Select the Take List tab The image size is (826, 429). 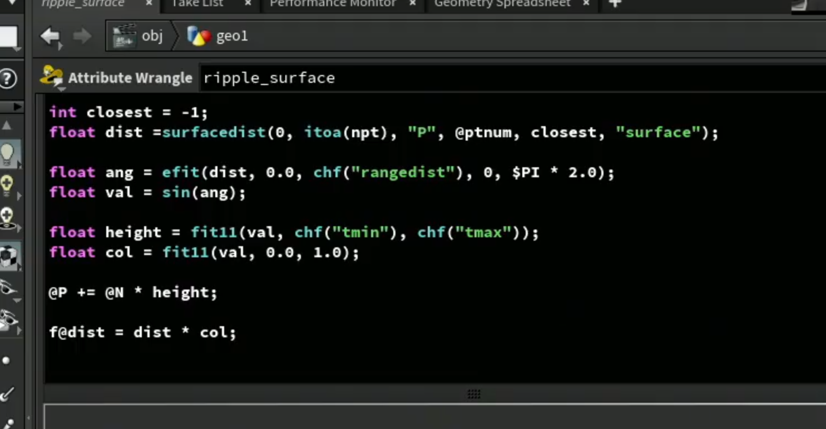[x=197, y=4]
